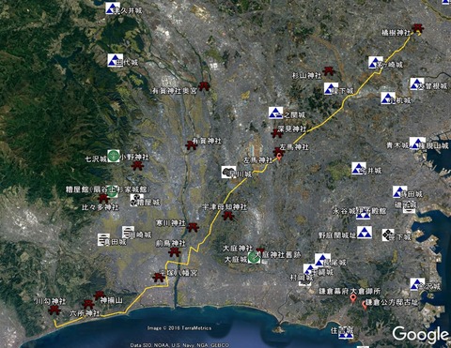Image resolution: width=451 pixels, height=348 pixels.
Task: Click the 杉山神社 torii shrine icon
Action: tap(328, 70)
